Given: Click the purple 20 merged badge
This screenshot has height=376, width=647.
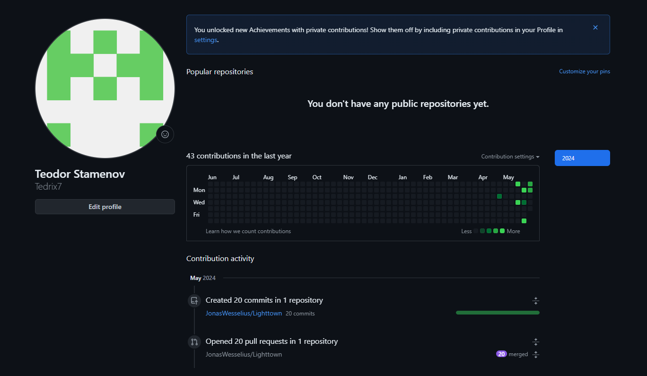Looking at the screenshot, I should (501, 354).
